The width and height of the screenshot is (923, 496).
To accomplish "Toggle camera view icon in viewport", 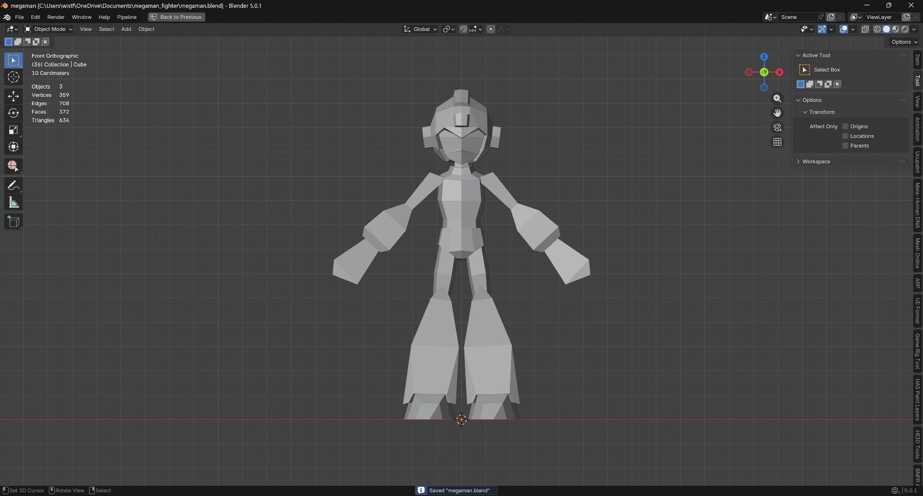I will [778, 127].
